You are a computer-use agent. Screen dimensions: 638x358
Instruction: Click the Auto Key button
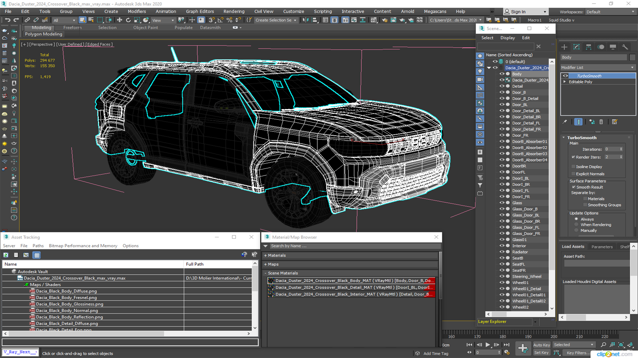542,345
